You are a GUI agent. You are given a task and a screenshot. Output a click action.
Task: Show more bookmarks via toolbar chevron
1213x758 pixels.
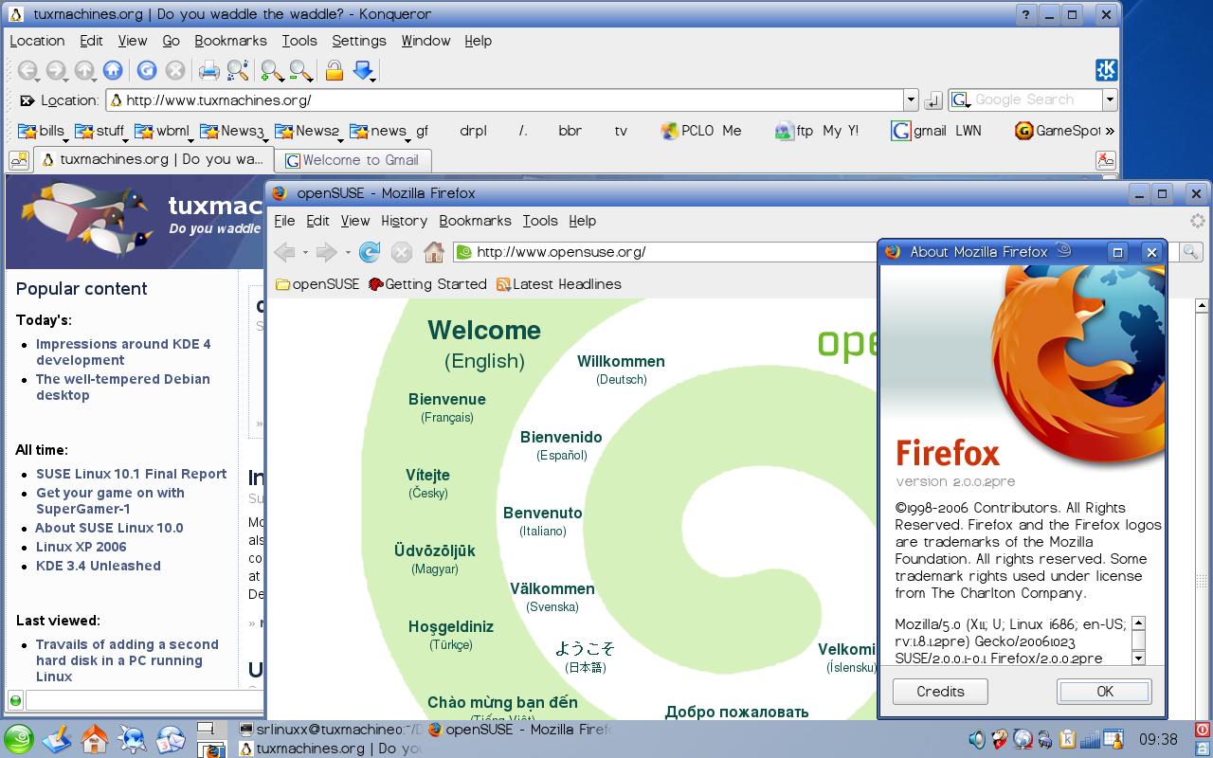tap(1110, 131)
